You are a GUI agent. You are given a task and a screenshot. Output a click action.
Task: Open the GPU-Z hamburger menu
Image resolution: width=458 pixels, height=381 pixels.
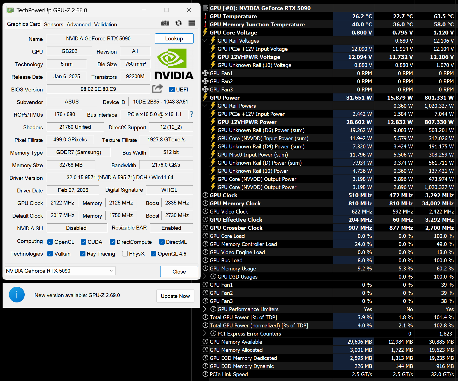click(x=192, y=23)
